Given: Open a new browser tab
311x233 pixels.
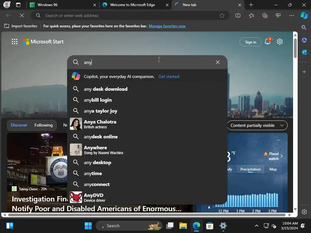Looking at the screenshot, I should (251, 5).
